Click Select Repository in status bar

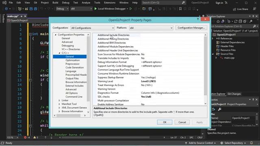pyautogui.click(x=234, y=143)
